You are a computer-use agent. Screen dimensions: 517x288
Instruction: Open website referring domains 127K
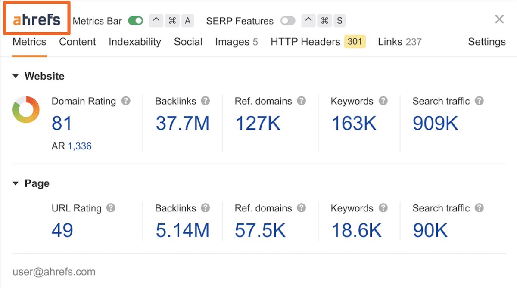point(258,124)
